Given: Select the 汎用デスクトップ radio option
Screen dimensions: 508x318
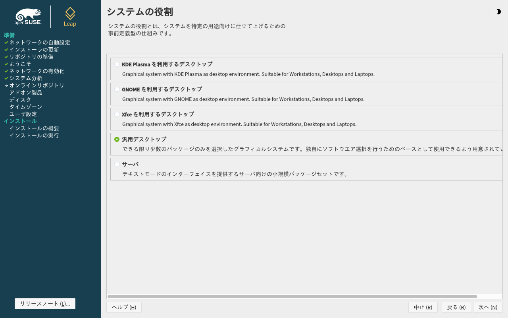Looking at the screenshot, I should (117, 139).
